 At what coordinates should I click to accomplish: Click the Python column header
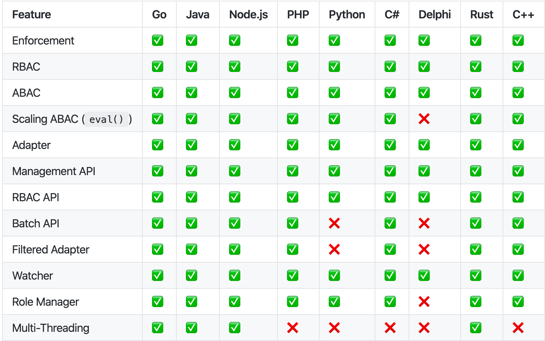click(347, 14)
